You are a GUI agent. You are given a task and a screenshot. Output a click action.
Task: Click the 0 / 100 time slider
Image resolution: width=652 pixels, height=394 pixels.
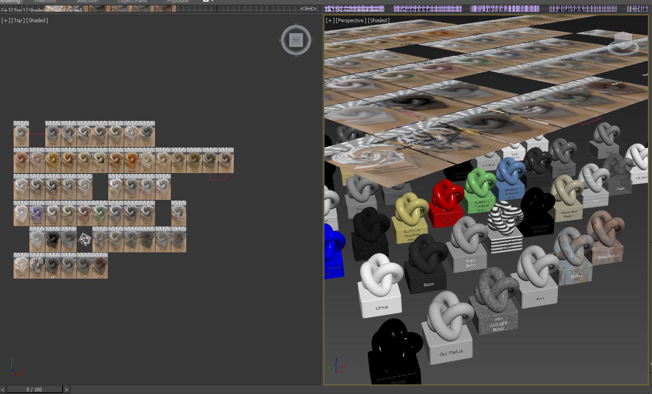(34, 389)
